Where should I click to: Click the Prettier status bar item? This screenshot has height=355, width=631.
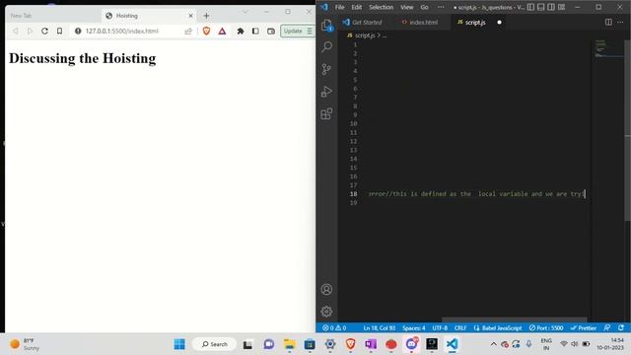point(583,328)
